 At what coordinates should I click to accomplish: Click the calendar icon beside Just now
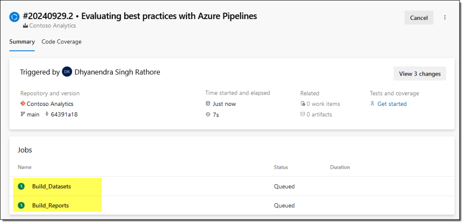tap(208, 104)
